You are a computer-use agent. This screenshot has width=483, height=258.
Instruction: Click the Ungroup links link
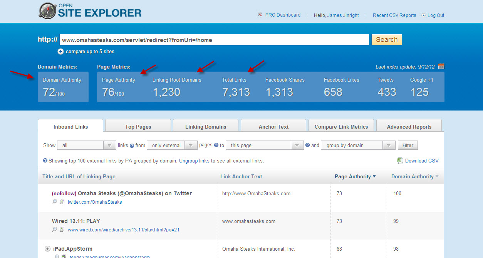tap(194, 161)
